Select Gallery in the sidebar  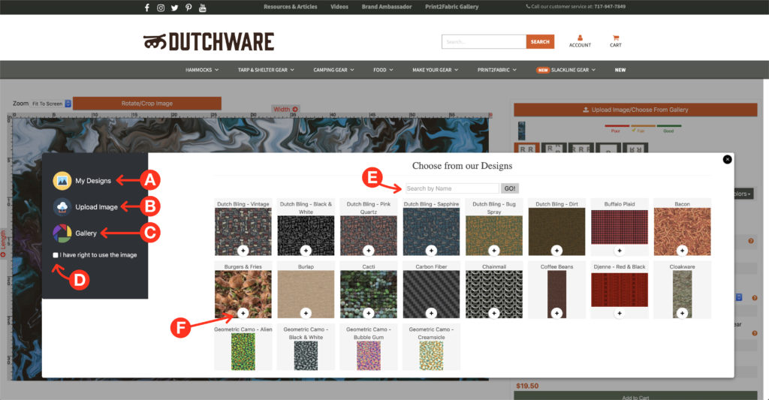tap(86, 233)
